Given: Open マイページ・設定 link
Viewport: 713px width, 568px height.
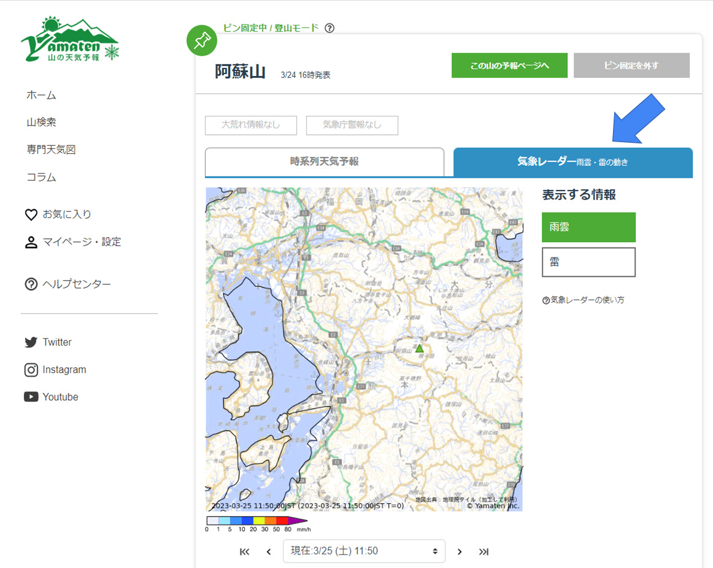Looking at the screenshot, I should tap(82, 242).
